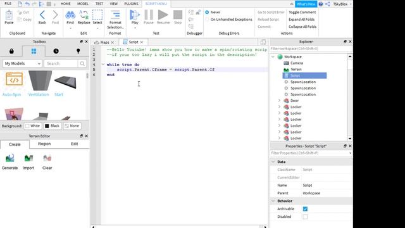
Task: Click the Fwd forward arrow icon
Action: click(55, 15)
